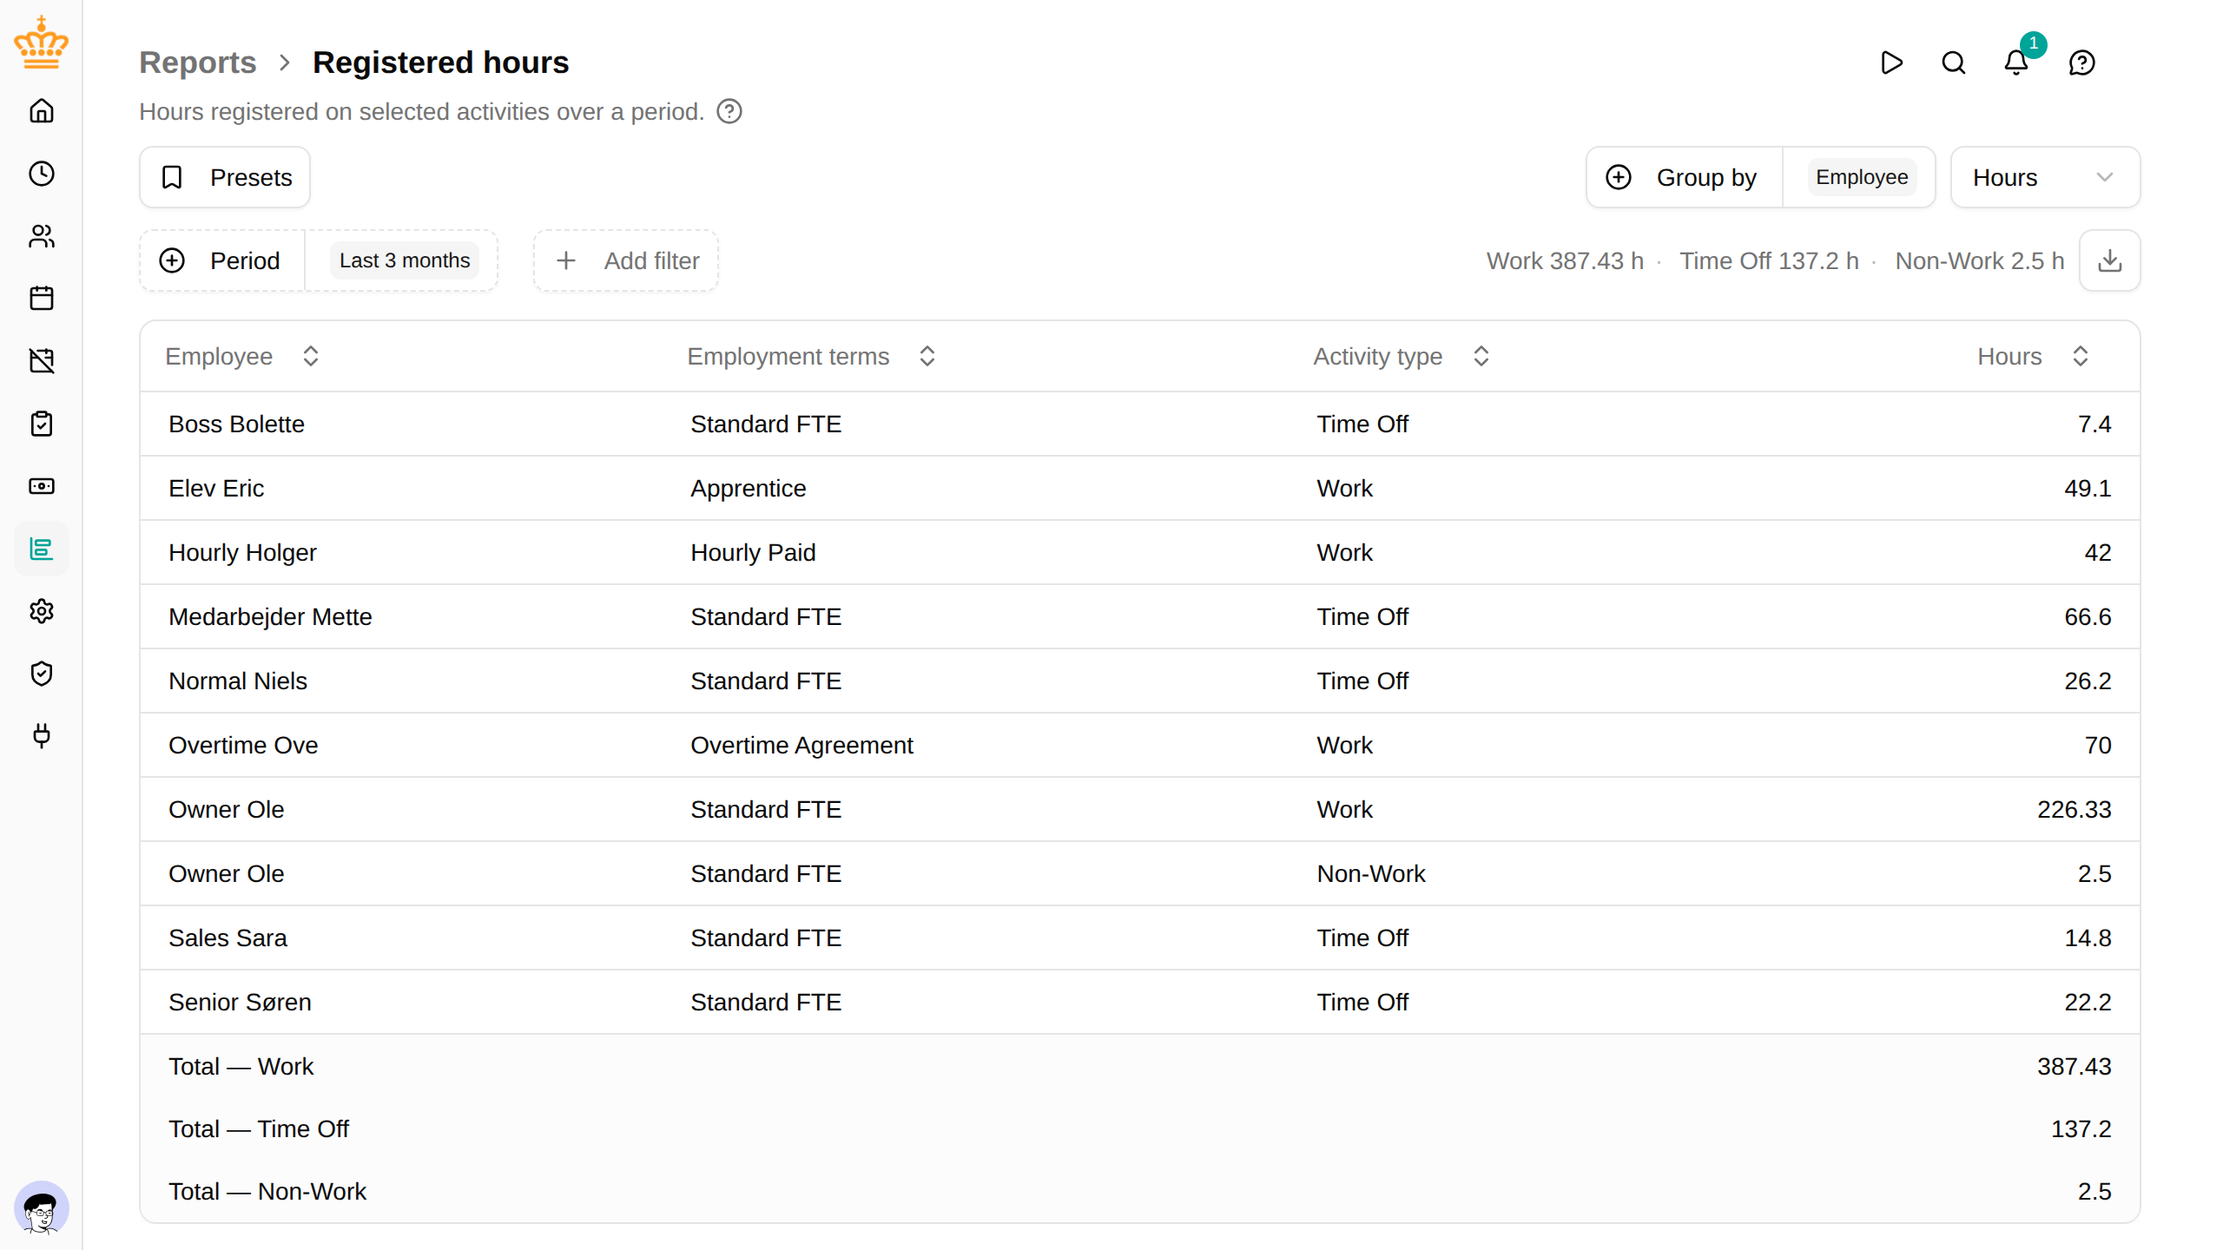
Task: Open user avatar profile
Action: click(x=41, y=1208)
